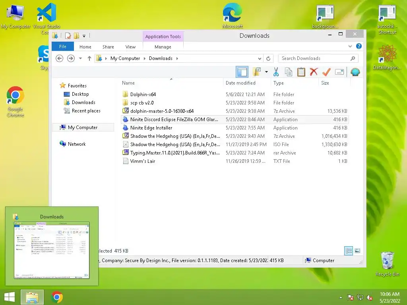
Task: Sort by Type column header
Action: coord(295,83)
